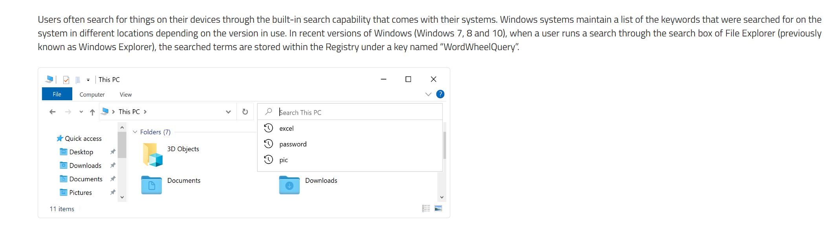Open Documents in the navigation pane

pos(81,179)
